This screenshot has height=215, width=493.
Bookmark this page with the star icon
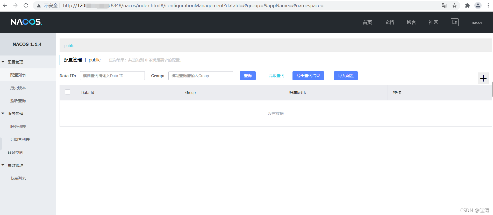click(454, 6)
